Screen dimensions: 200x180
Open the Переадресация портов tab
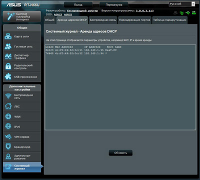tap(134, 20)
